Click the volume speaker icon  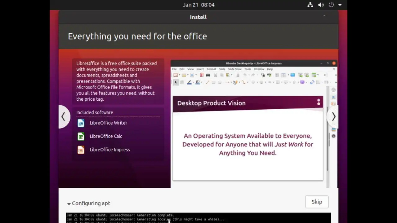321,5
